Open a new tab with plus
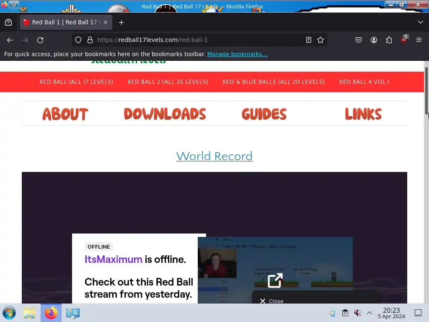The image size is (429, 322). pos(121,23)
